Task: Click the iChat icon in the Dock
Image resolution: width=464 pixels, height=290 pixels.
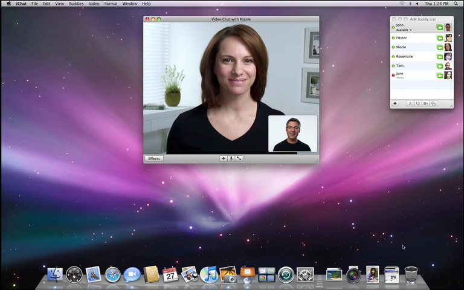Action: click(132, 275)
